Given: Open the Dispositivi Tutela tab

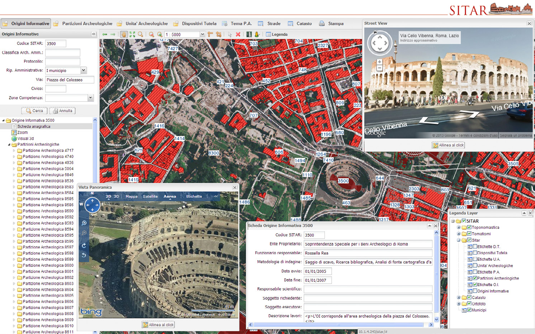Looking at the screenshot, I should coord(195,24).
